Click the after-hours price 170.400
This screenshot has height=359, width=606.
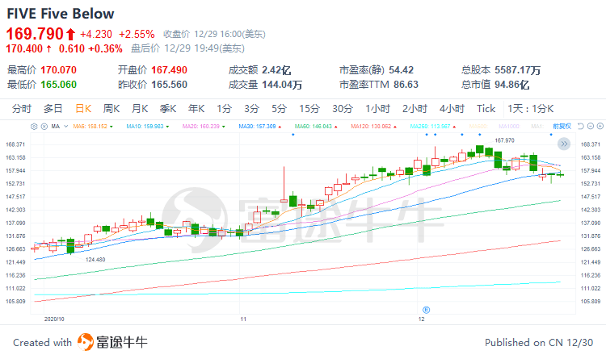(x=24, y=48)
